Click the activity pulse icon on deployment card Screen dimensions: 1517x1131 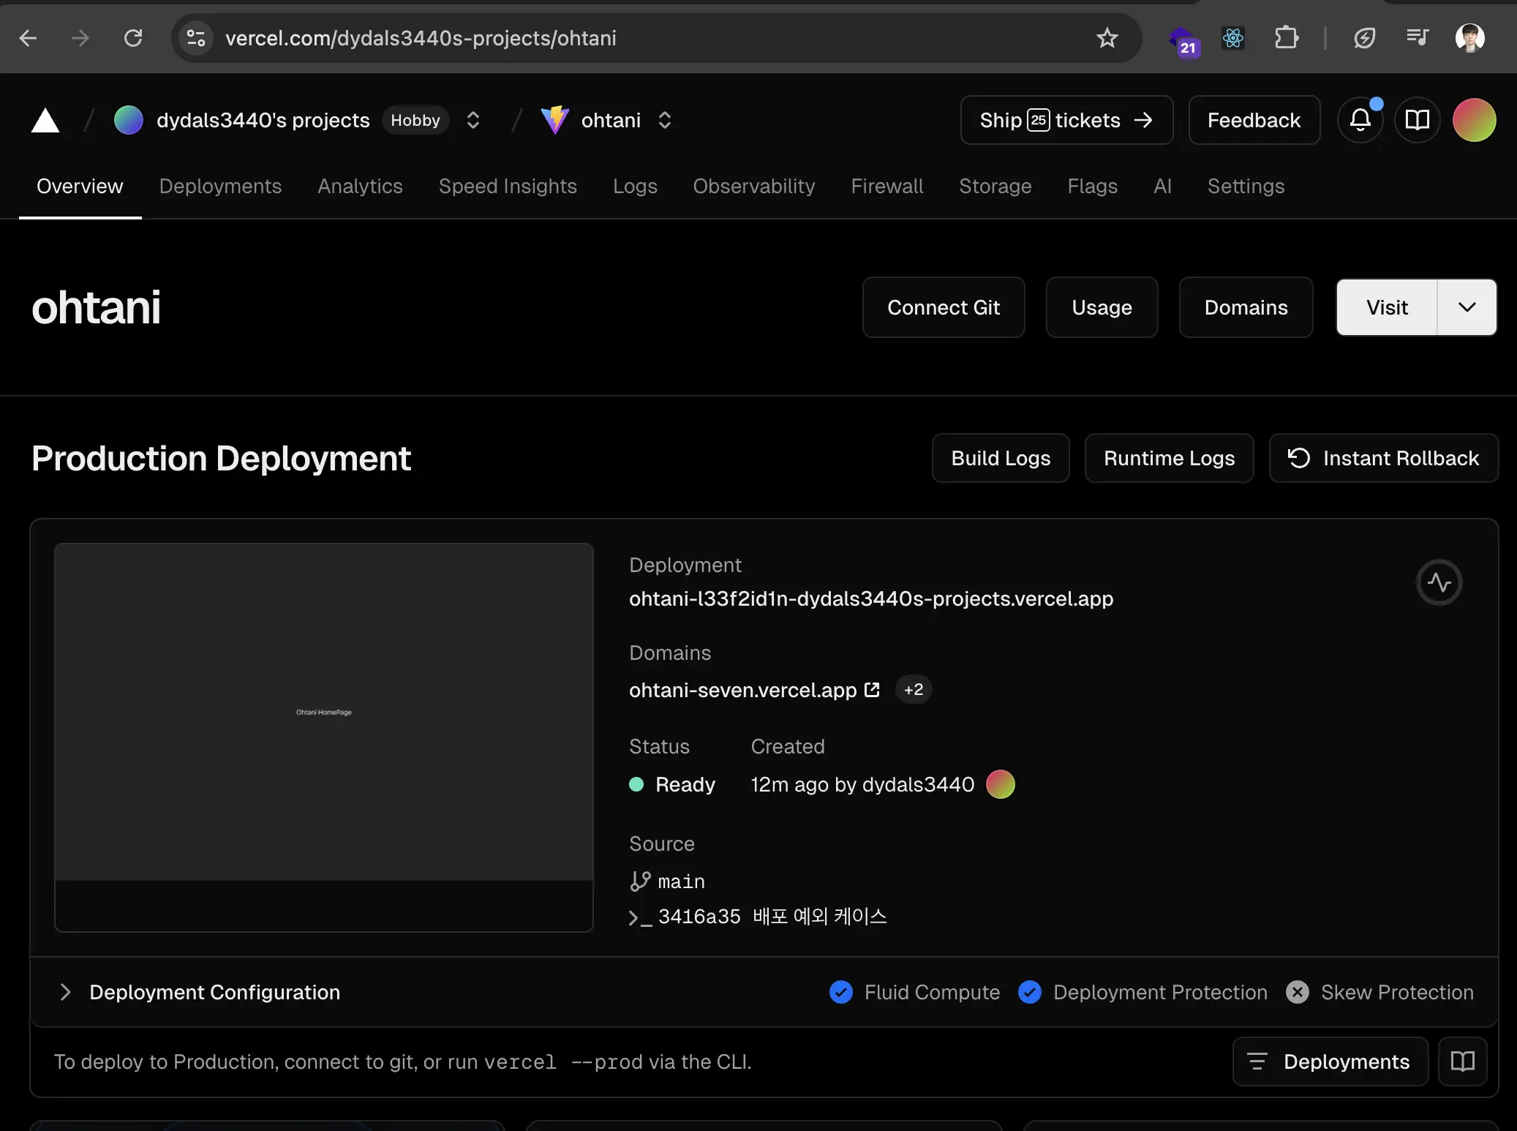pyautogui.click(x=1439, y=582)
